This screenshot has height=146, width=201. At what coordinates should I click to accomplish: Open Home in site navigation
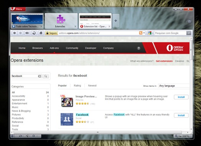[22, 48]
